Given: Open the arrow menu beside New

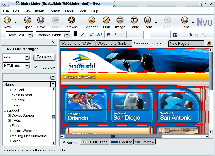Looking at the screenshot, I should [15, 23].
